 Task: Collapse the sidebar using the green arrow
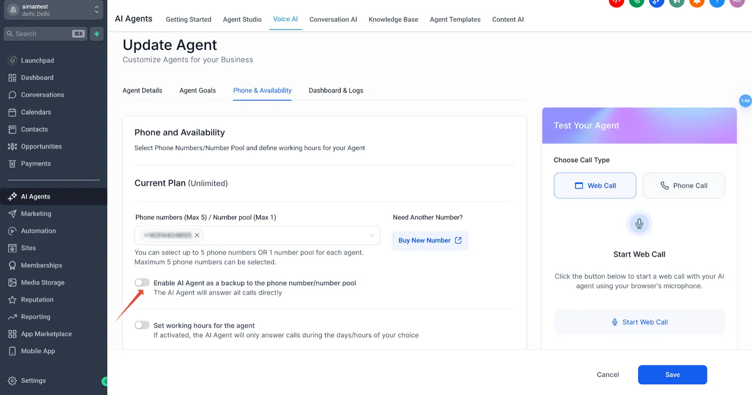pyautogui.click(x=105, y=381)
